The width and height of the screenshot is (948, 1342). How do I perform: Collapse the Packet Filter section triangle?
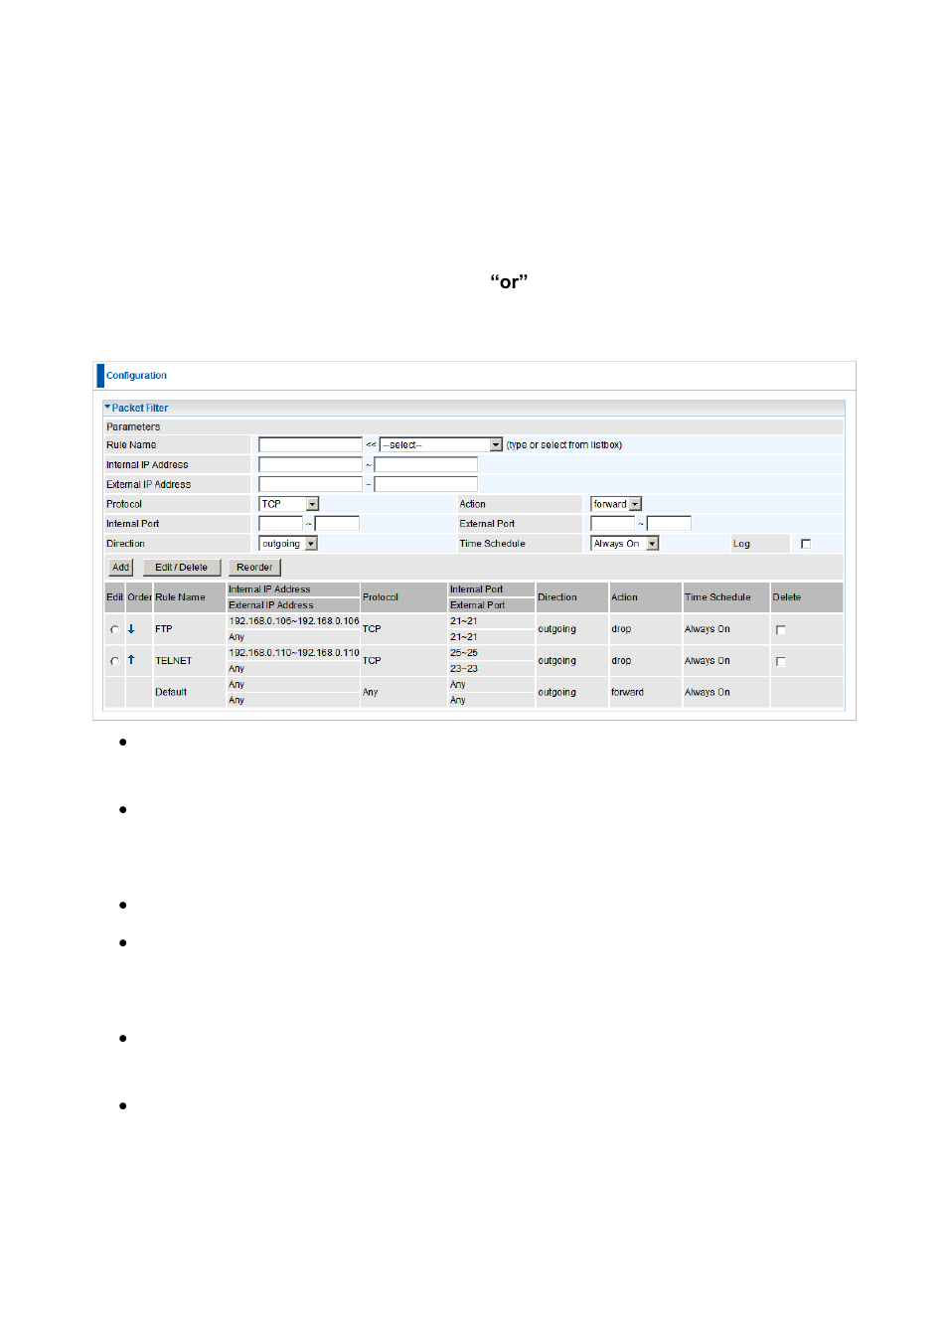click(107, 408)
